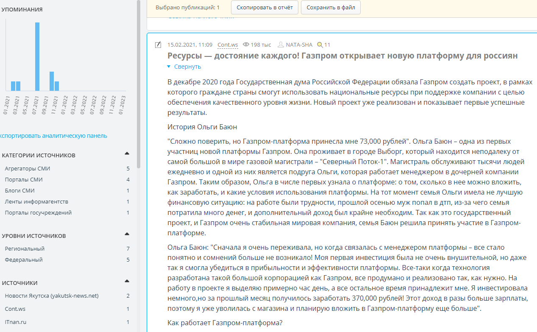This screenshot has width=537, height=332.
Task: Click the bar above the 11.2021 axis label
Action: pos(57,86)
